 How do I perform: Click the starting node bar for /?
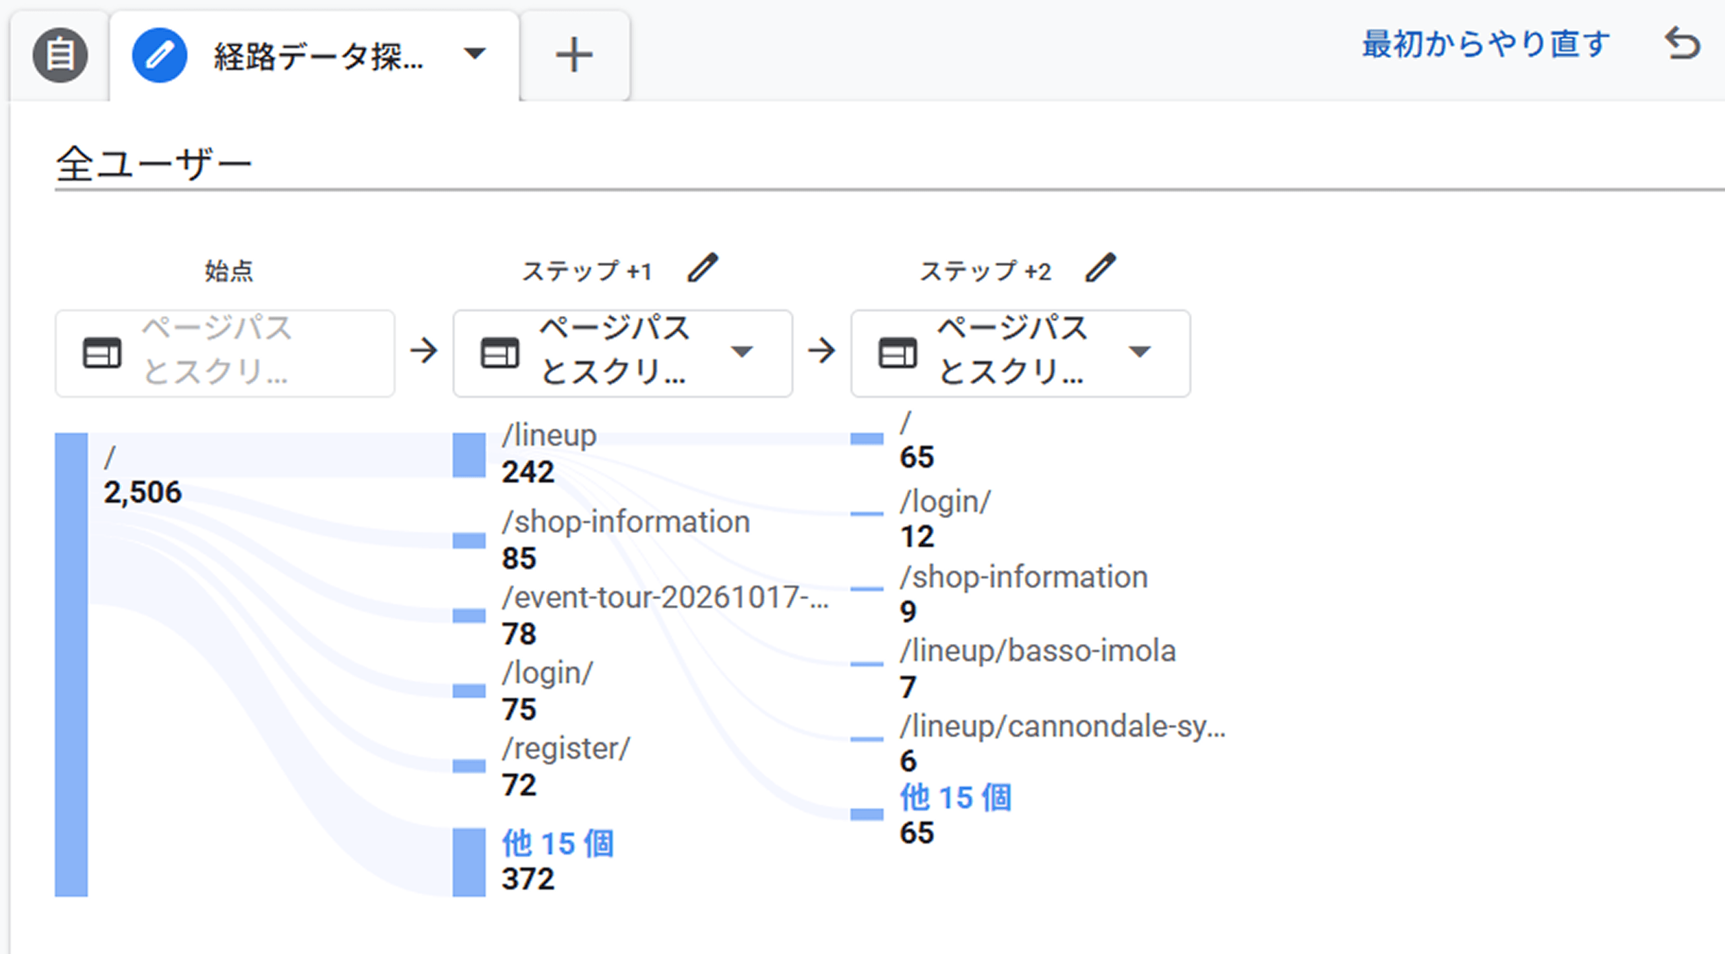click(x=71, y=664)
